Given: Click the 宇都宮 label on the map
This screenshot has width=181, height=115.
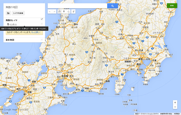Looking at the screenshot, I should click(x=146, y=27).
